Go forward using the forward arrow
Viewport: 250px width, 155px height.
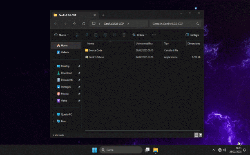pos(65,24)
